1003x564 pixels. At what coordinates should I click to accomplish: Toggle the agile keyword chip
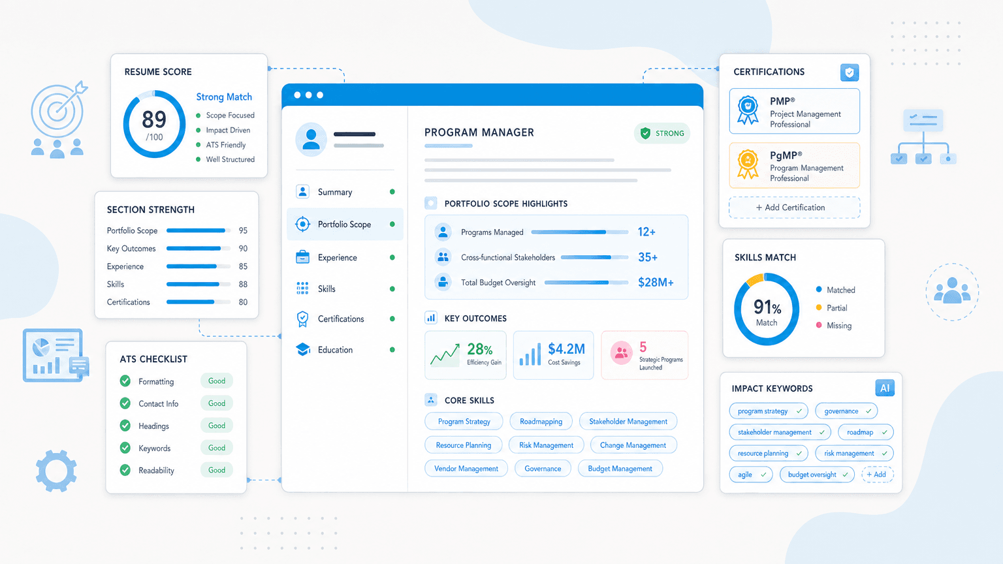pyautogui.click(x=751, y=475)
